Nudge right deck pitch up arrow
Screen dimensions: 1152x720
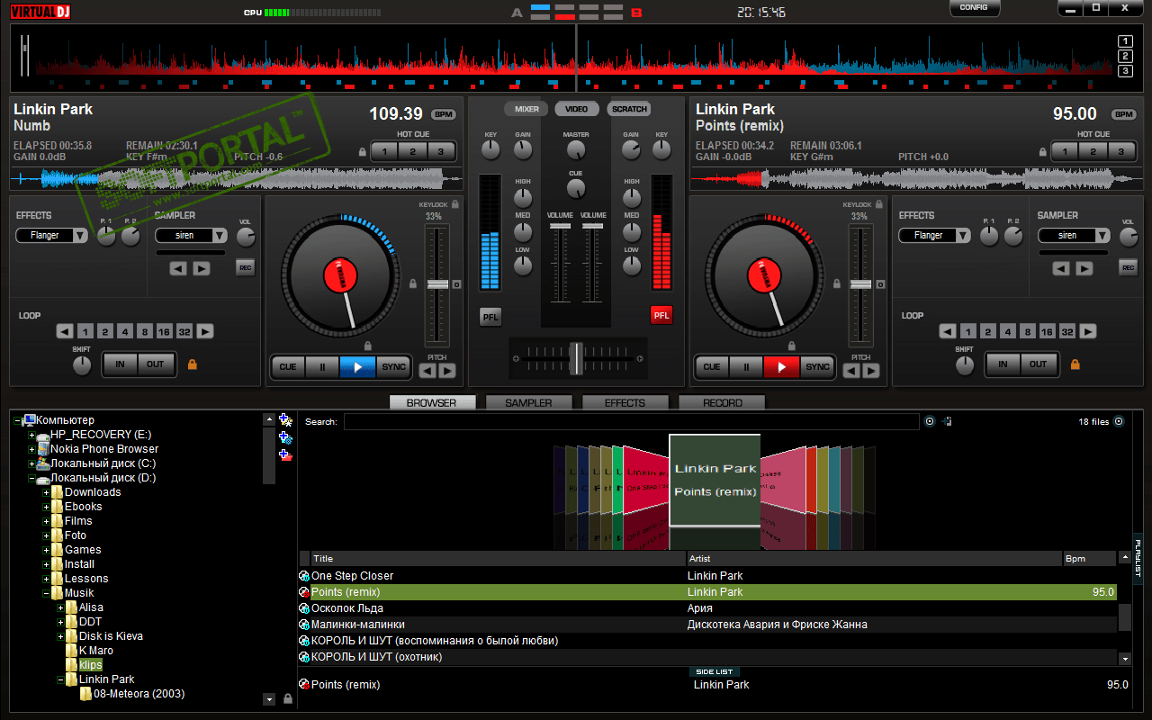click(870, 370)
